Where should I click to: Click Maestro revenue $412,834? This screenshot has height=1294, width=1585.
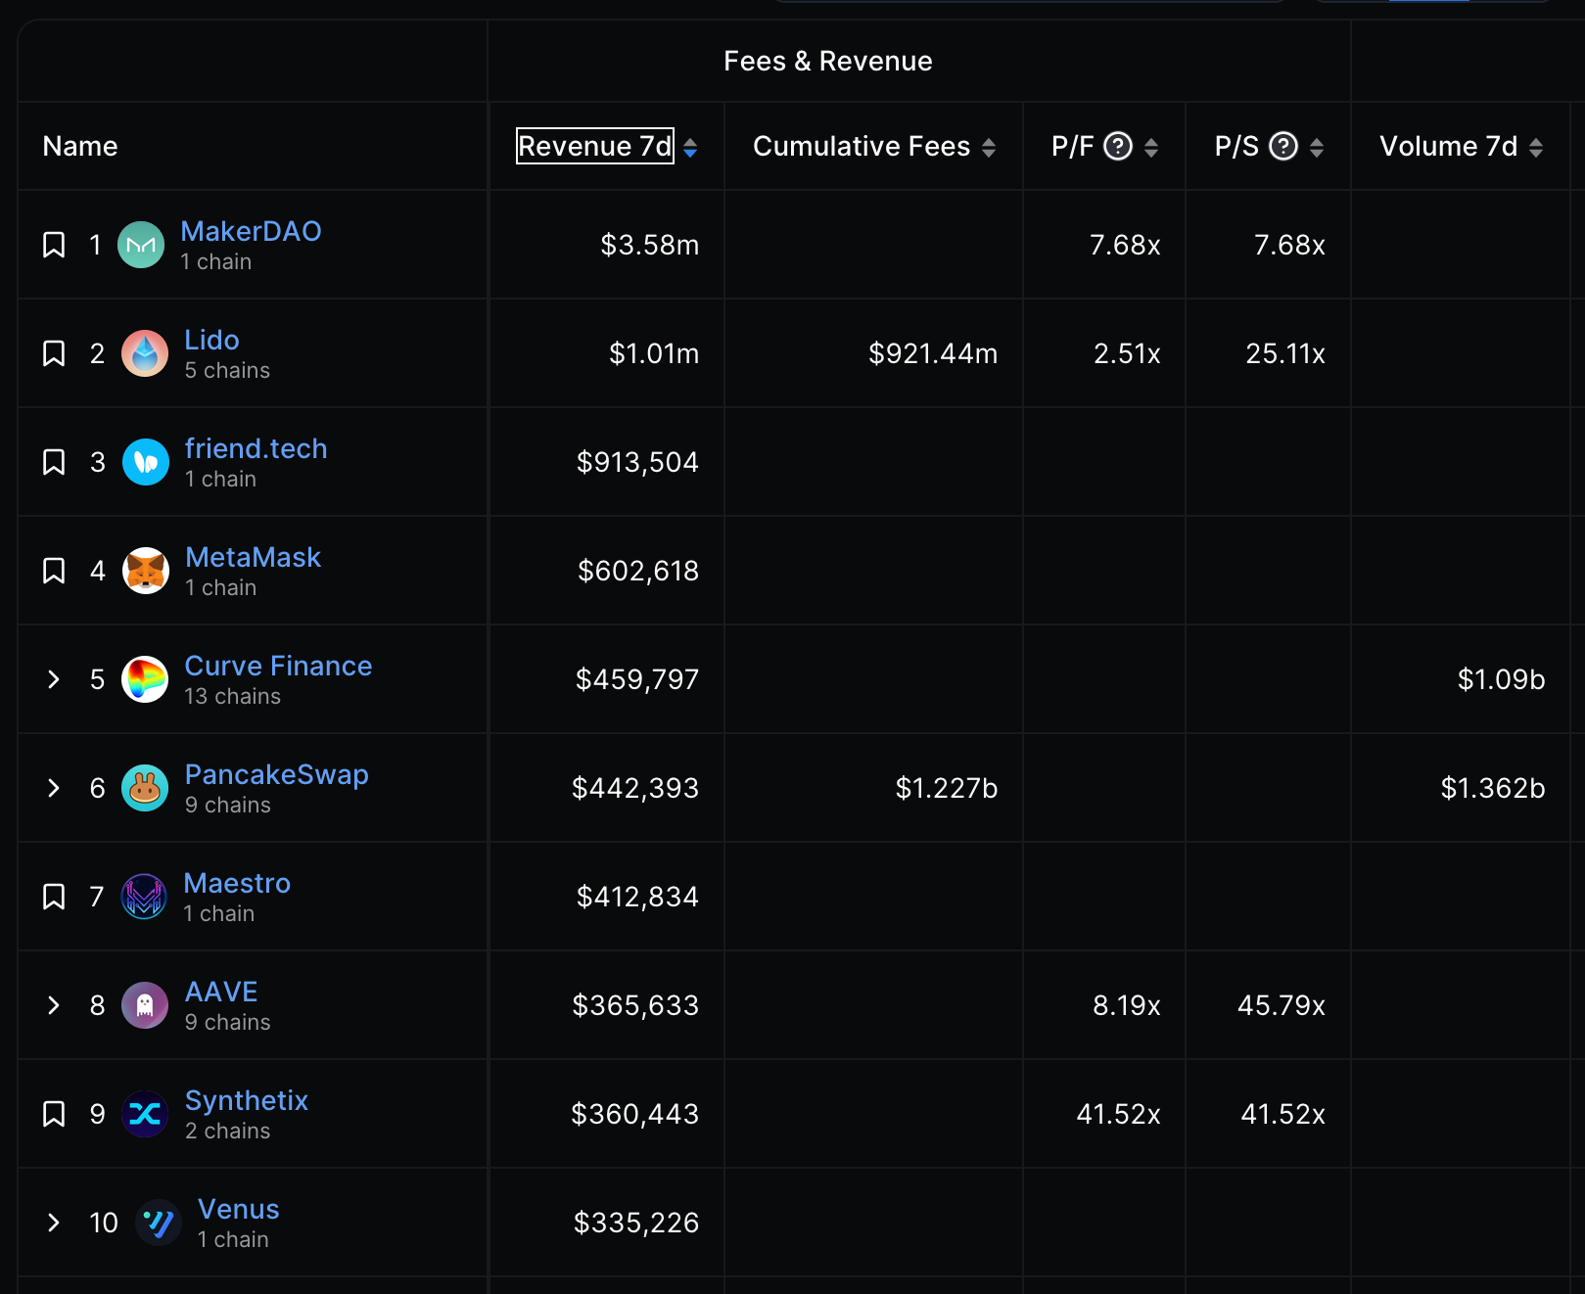[x=637, y=897]
